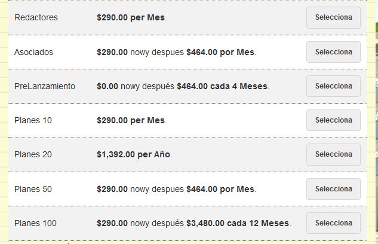The image size is (378, 244).
Task: Choose Selecciona beside Asociados
Action: click(x=333, y=52)
